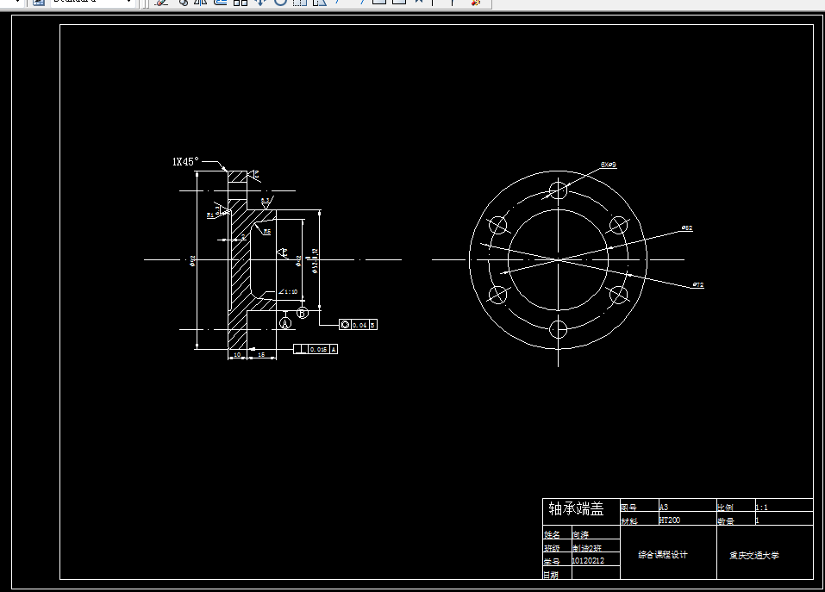Click the ø72 diameter label on circular view
Screen dimensions: 825x592
(x=697, y=285)
